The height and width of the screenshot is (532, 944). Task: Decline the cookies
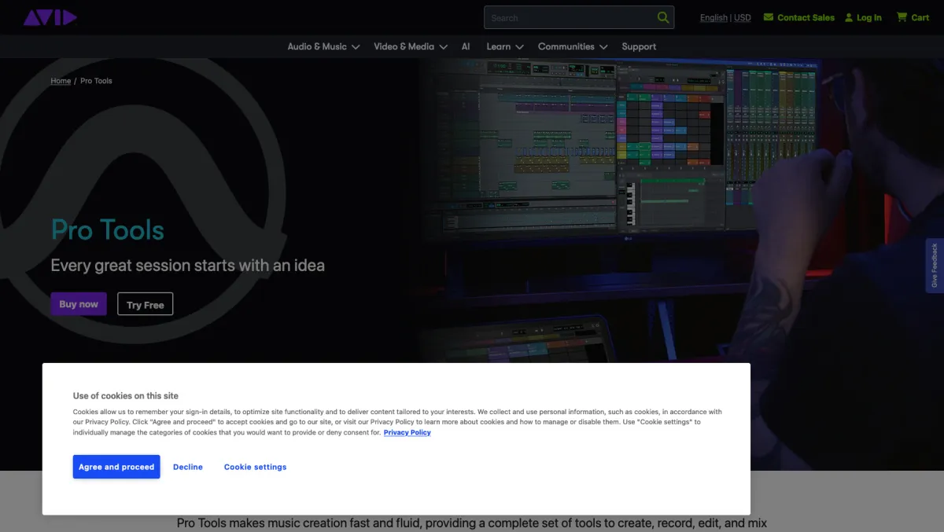click(x=188, y=467)
